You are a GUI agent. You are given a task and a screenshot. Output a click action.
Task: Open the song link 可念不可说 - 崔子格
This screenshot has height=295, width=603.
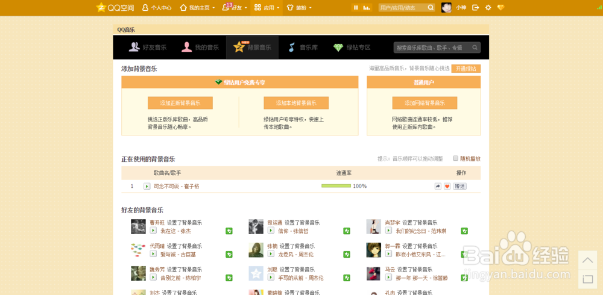(177, 186)
